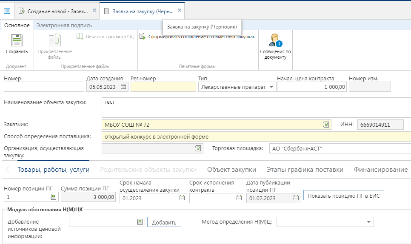Close the 'Заявка на закупку (Черн...' tab
The image size is (411, 244).
180,11
